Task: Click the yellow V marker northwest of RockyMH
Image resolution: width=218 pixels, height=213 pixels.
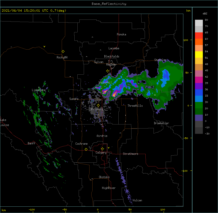Action: [x=44, y=47]
